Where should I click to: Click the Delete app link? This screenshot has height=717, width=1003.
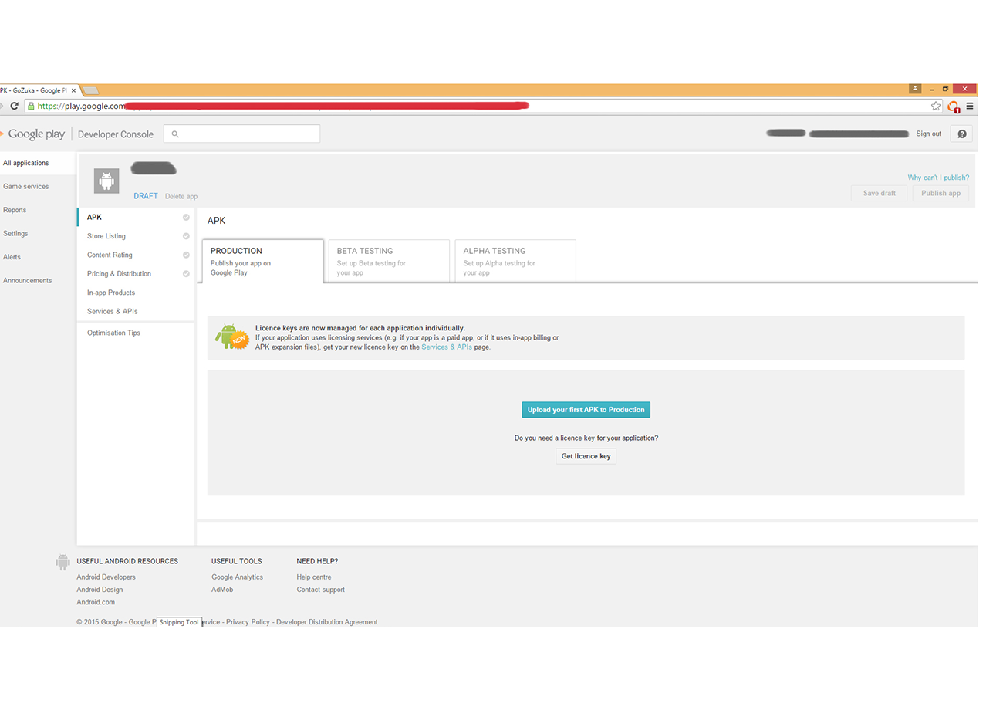tap(181, 196)
